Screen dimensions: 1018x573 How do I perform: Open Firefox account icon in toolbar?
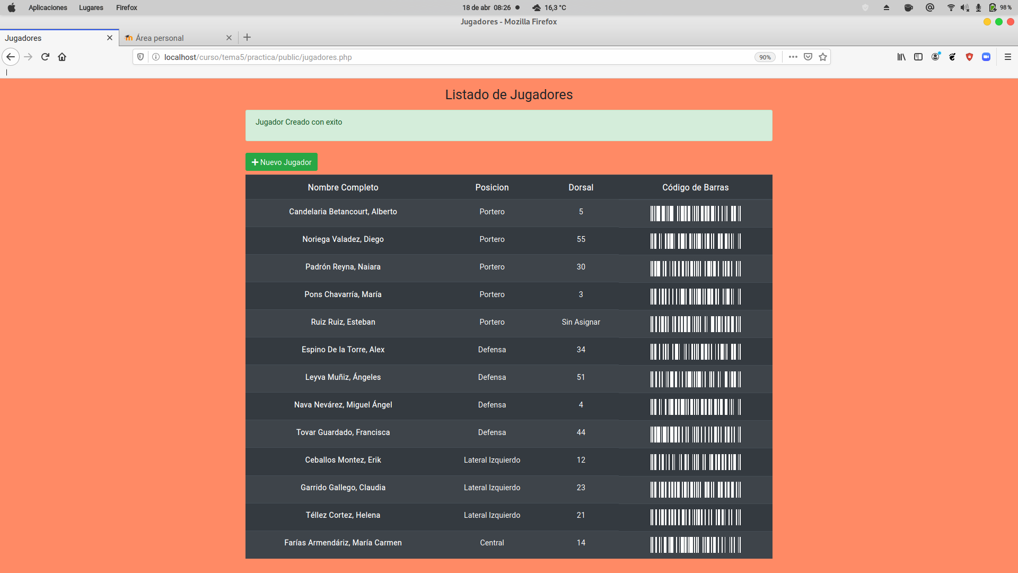(936, 57)
